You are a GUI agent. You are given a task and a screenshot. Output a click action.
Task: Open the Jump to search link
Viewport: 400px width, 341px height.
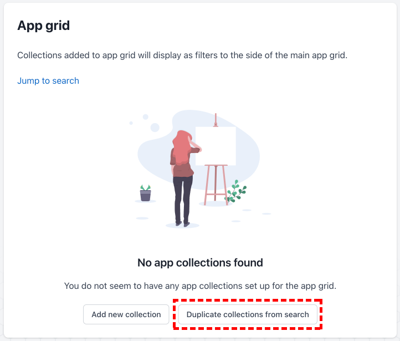coord(48,80)
